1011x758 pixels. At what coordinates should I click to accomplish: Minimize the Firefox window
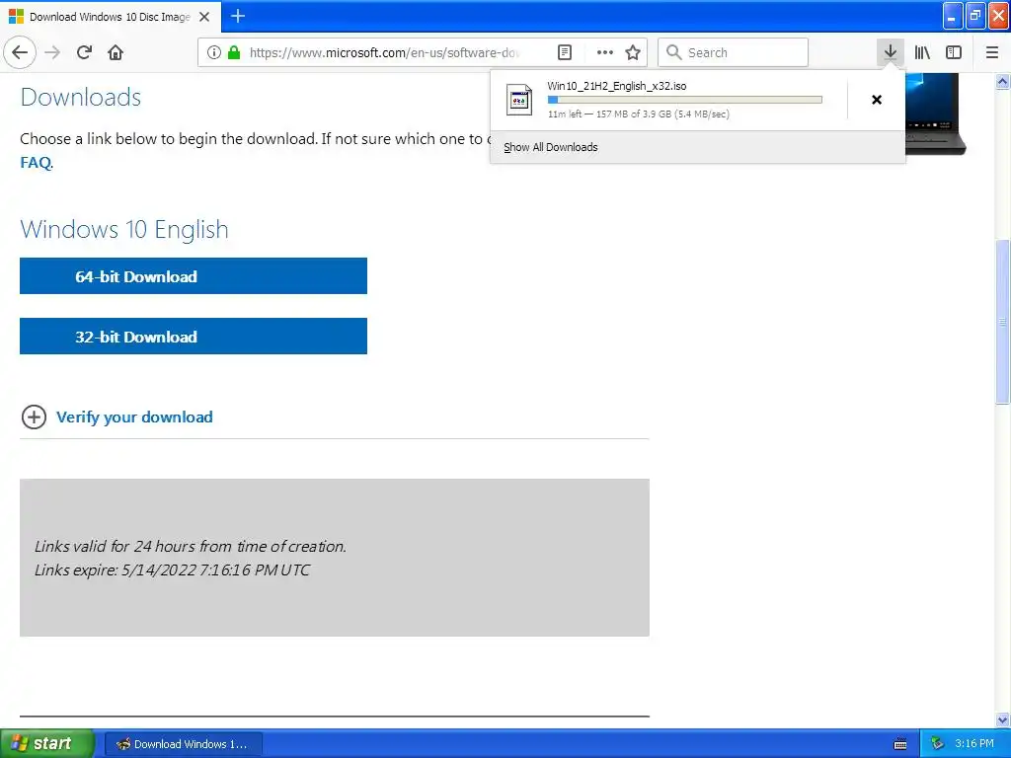tap(953, 16)
